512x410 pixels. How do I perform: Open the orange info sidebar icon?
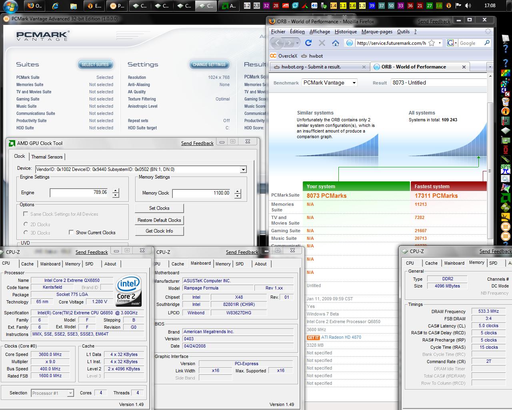point(506,111)
